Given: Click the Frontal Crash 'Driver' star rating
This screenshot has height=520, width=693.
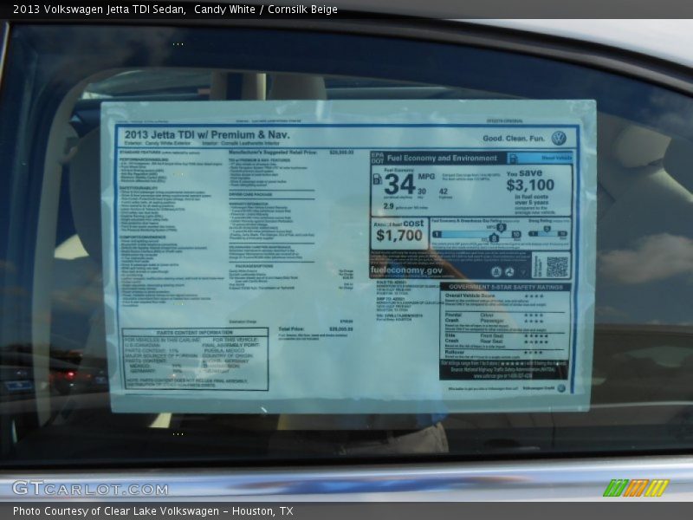Looking at the screenshot, I should [533, 315].
